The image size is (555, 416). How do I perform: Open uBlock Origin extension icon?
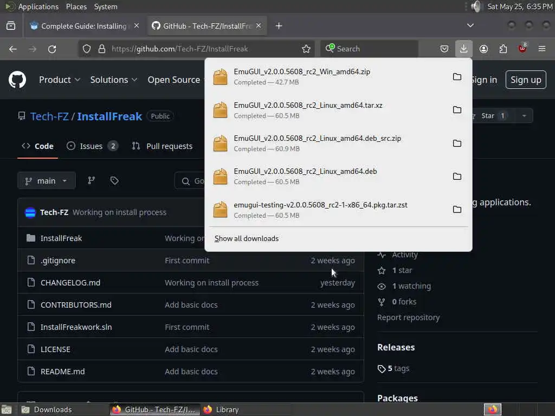tap(522, 49)
